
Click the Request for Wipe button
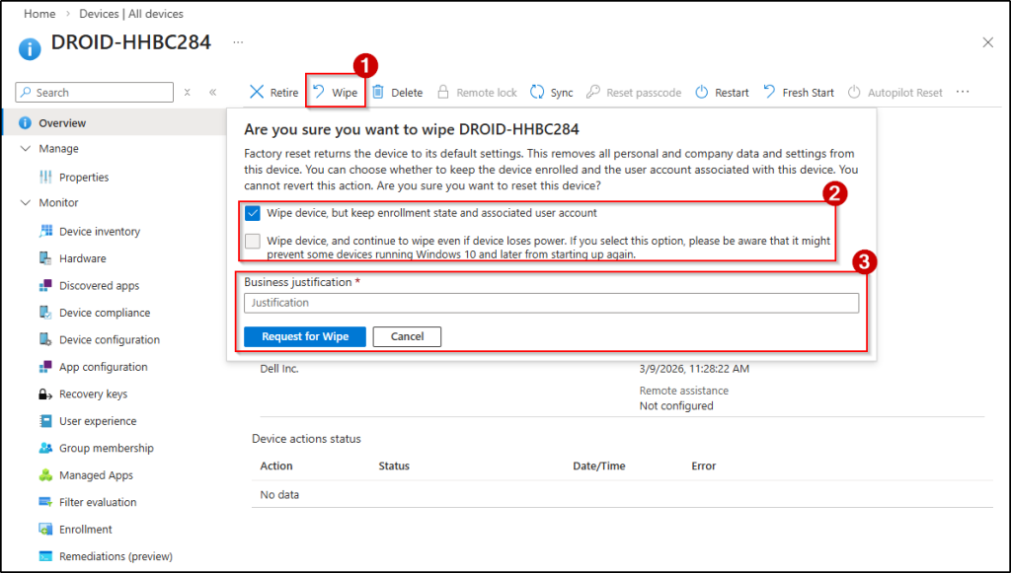click(304, 336)
